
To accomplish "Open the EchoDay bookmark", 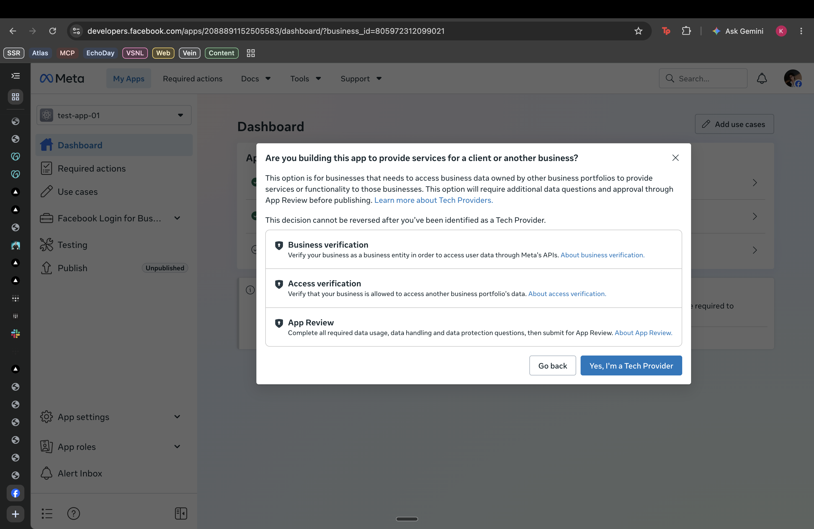I will (x=100, y=53).
